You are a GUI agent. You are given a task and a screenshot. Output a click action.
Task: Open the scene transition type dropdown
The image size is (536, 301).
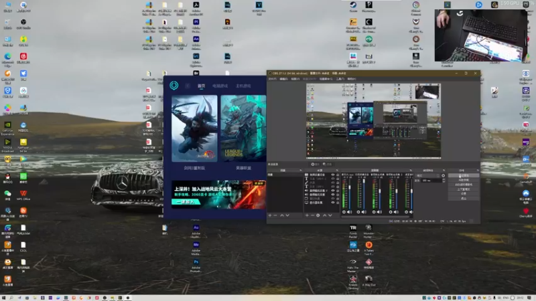coord(427,175)
